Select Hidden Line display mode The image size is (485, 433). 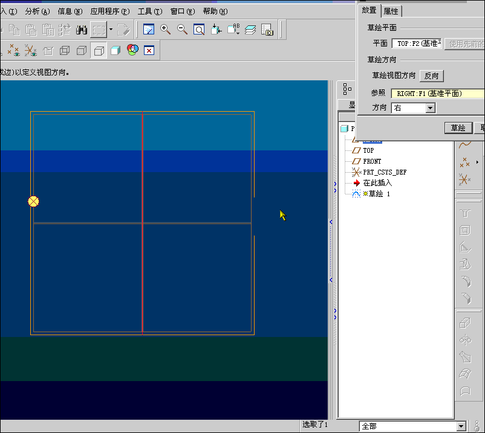pyautogui.click(x=82, y=51)
